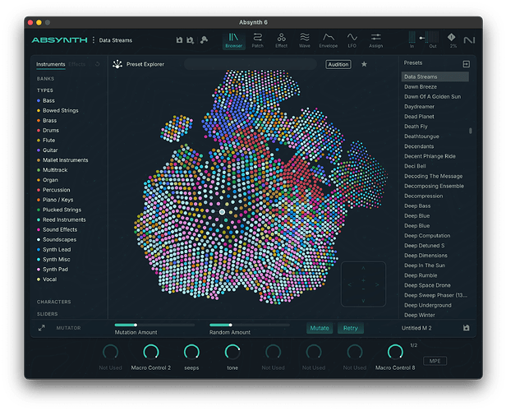
Task: Open the Patch page
Action: (x=257, y=40)
